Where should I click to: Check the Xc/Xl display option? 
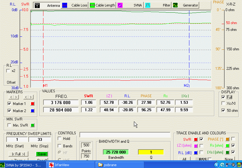(x=223, y=104)
